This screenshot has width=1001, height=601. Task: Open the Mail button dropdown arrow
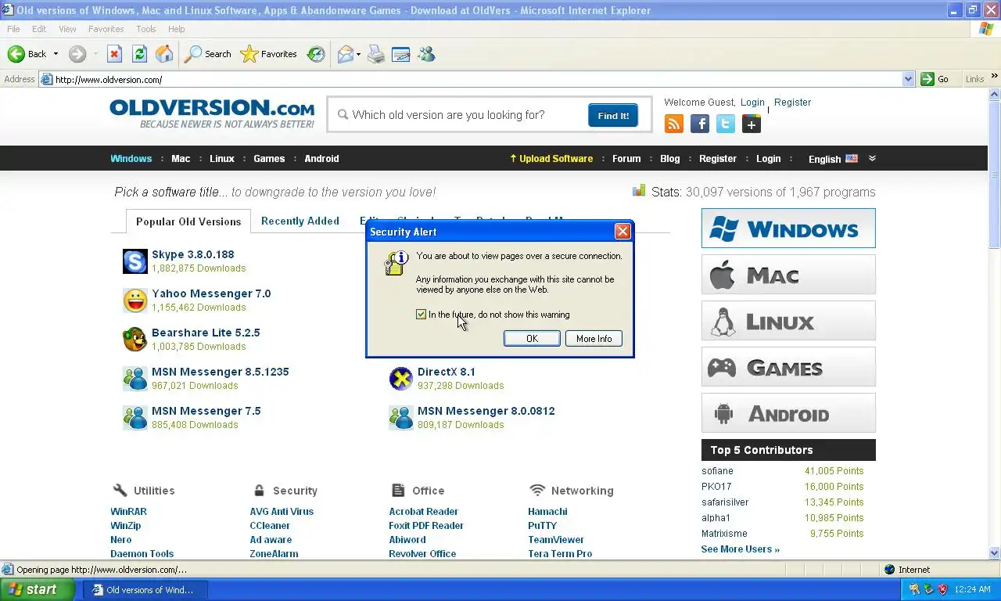(x=358, y=54)
